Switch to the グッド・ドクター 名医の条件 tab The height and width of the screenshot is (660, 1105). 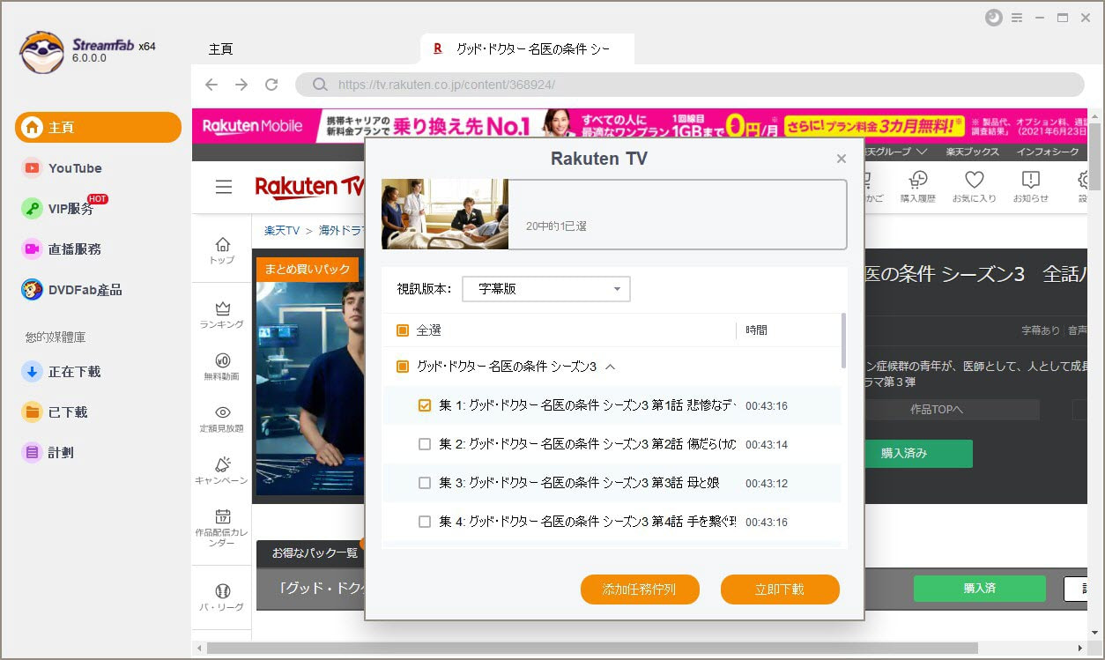pos(527,49)
